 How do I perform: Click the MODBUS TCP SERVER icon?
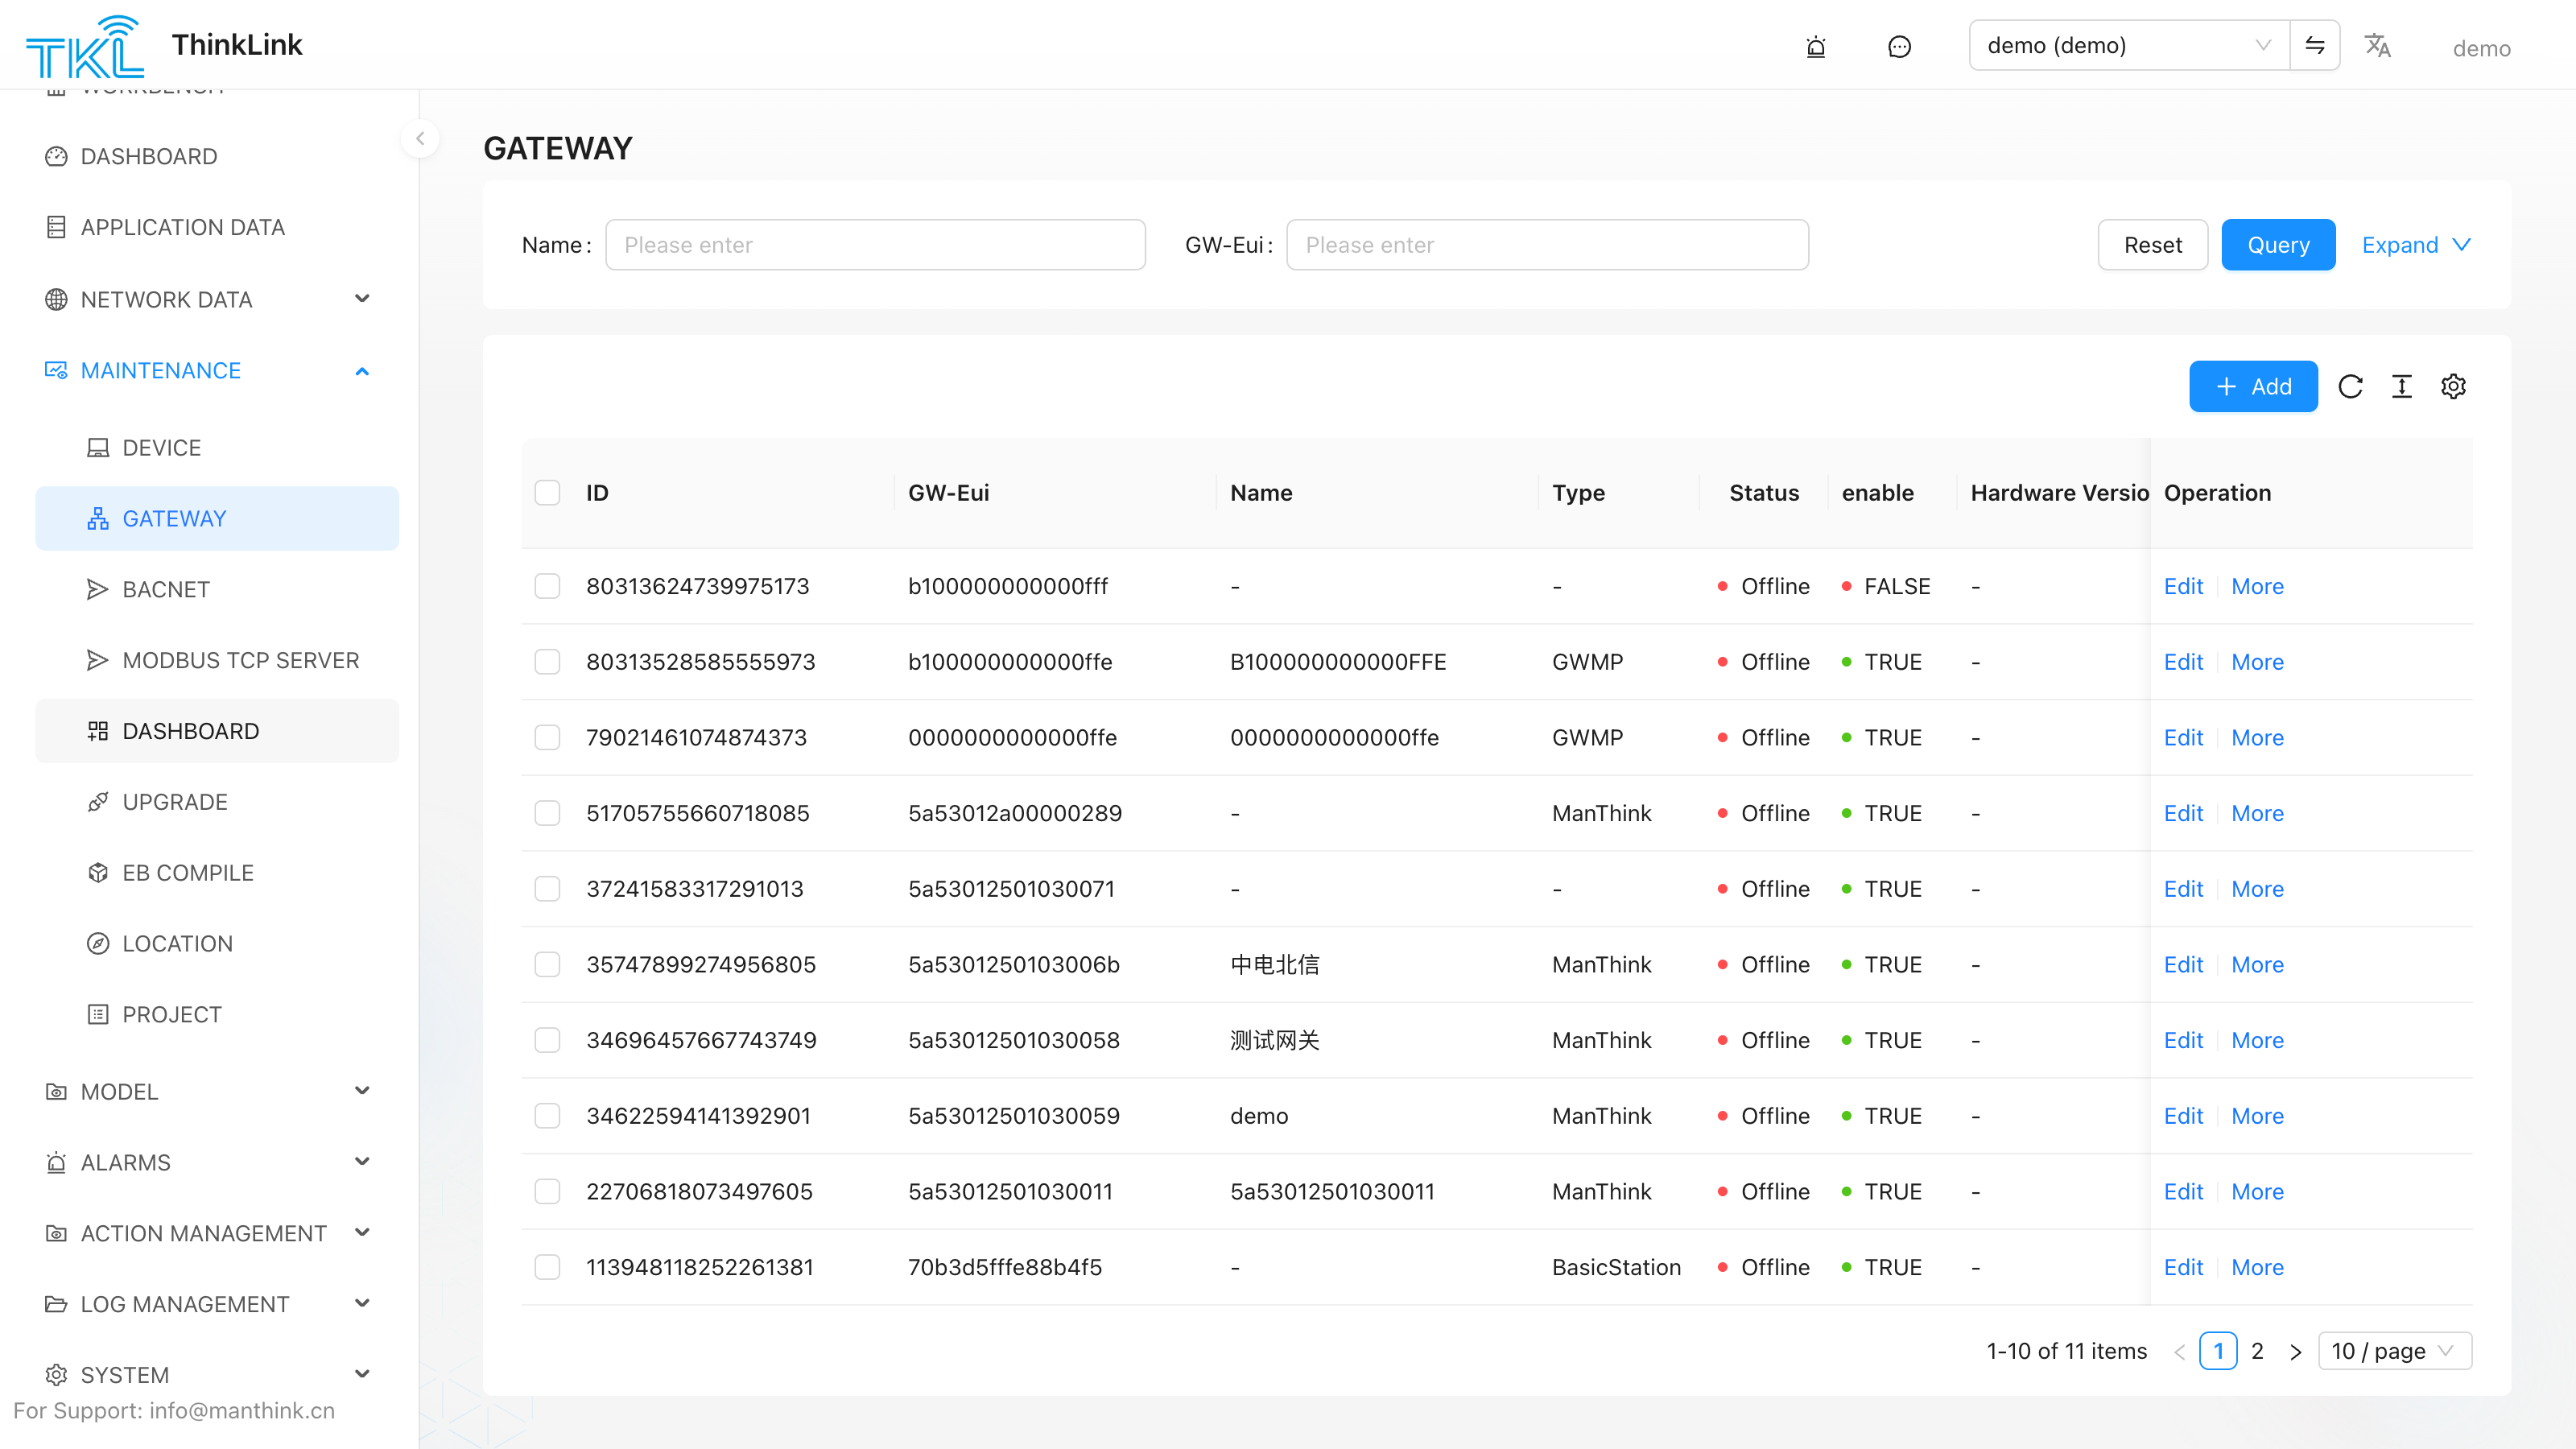click(x=97, y=660)
